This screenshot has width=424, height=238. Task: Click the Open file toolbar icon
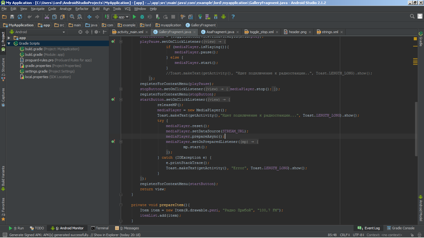(4, 17)
